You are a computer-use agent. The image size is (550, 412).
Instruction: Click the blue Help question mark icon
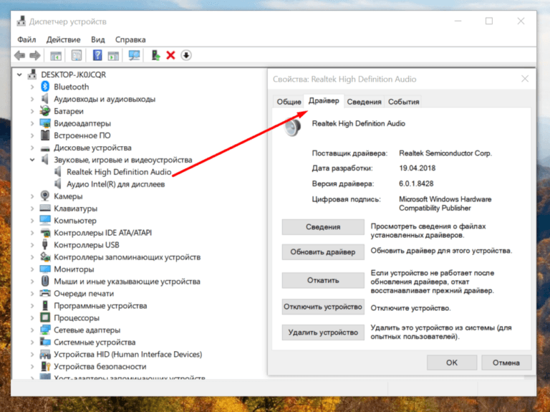pyautogui.click(x=97, y=55)
